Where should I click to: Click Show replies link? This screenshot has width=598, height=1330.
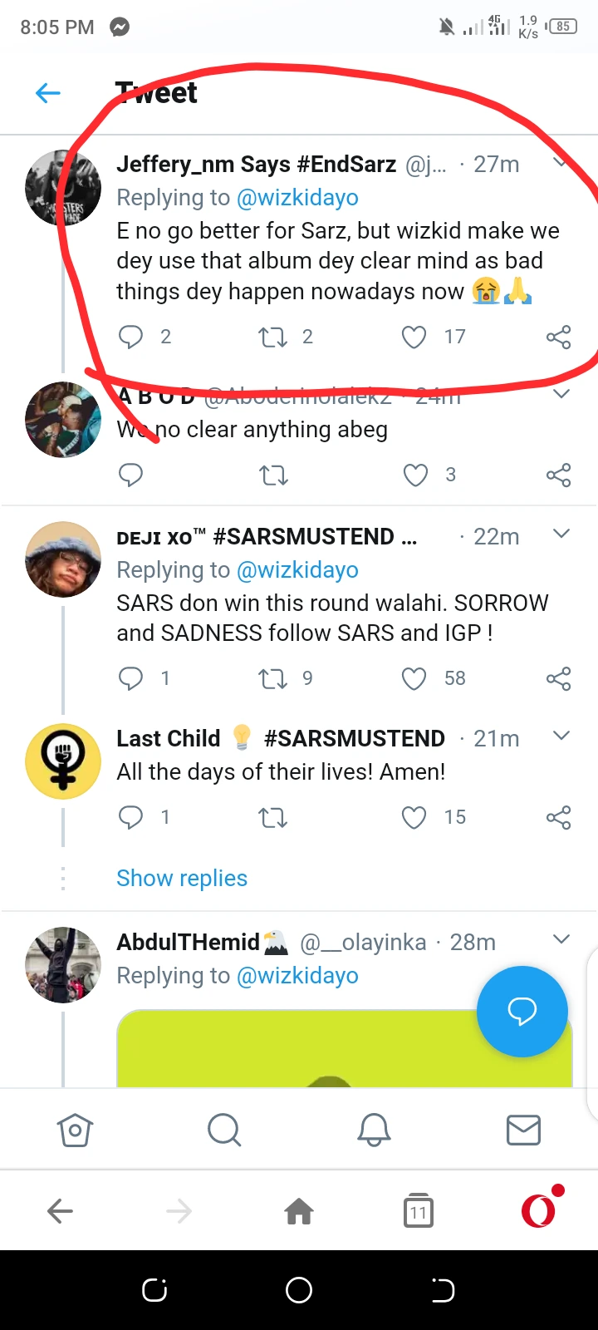[182, 878]
